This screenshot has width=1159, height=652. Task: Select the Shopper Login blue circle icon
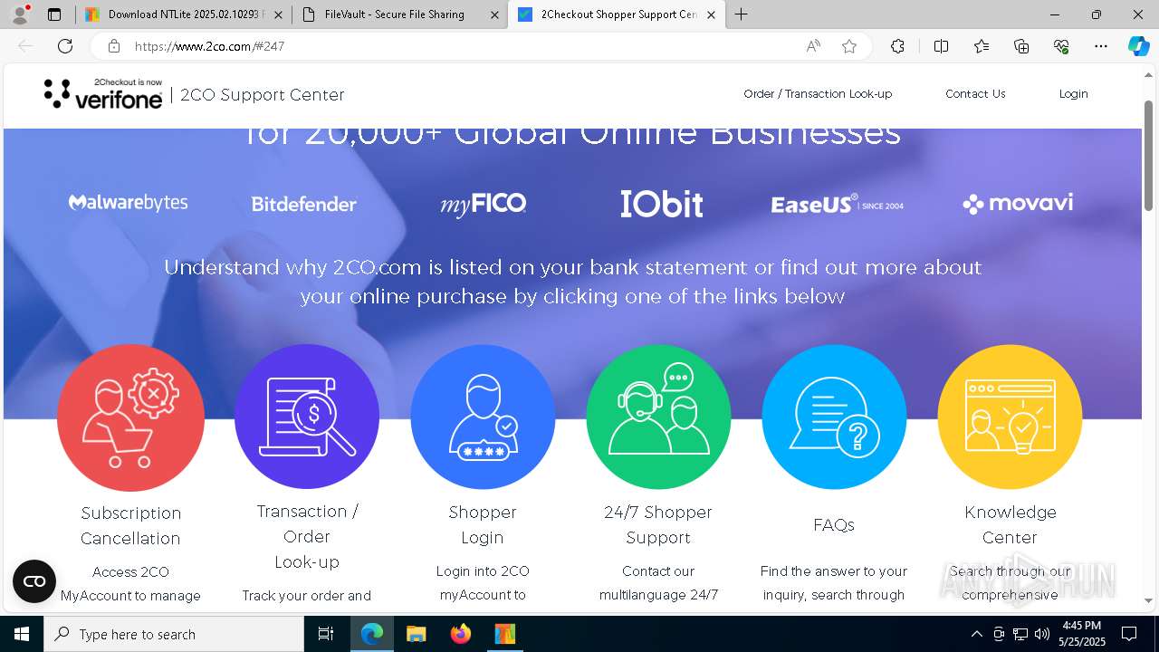click(483, 417)
